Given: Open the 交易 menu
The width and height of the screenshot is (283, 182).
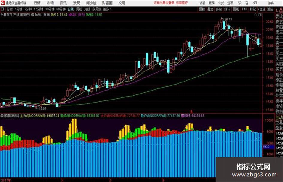Looking at the screenshot, I should 122,3.
